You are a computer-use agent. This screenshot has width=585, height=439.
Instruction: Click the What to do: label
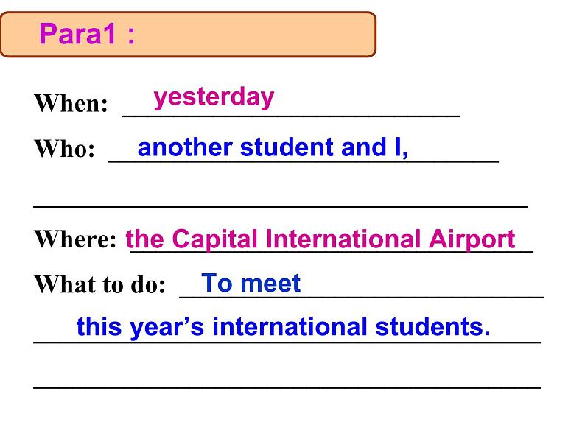(x=99, y=284)
